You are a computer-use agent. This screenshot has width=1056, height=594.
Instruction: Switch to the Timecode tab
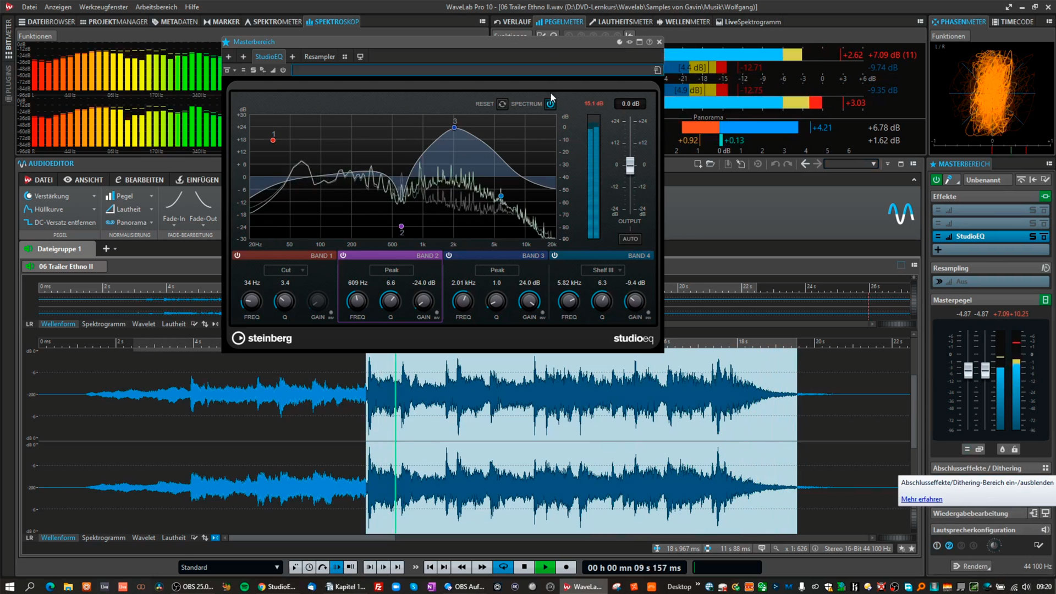(x=1013, y=22)
